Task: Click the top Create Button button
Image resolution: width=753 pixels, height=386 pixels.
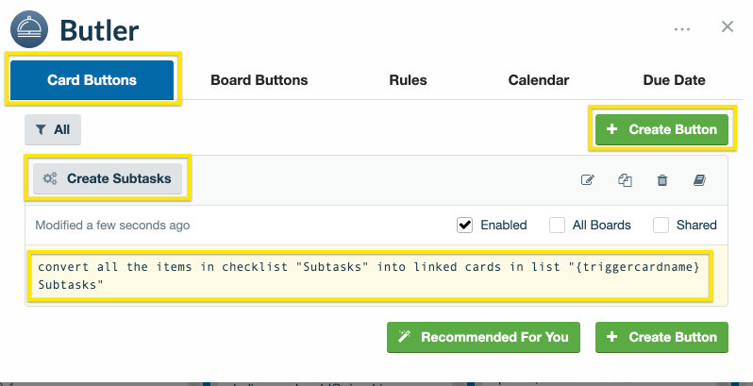Action: tap(661, 129)
